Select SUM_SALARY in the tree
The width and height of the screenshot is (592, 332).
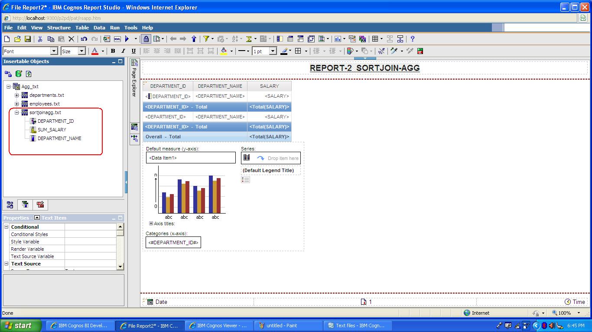coord(52,130)
